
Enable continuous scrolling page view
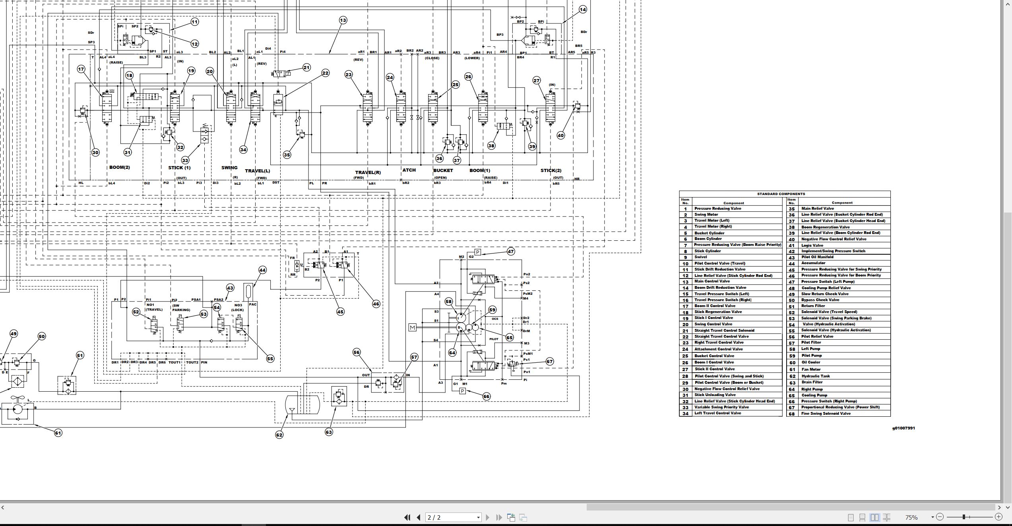[x=862, y=517]
